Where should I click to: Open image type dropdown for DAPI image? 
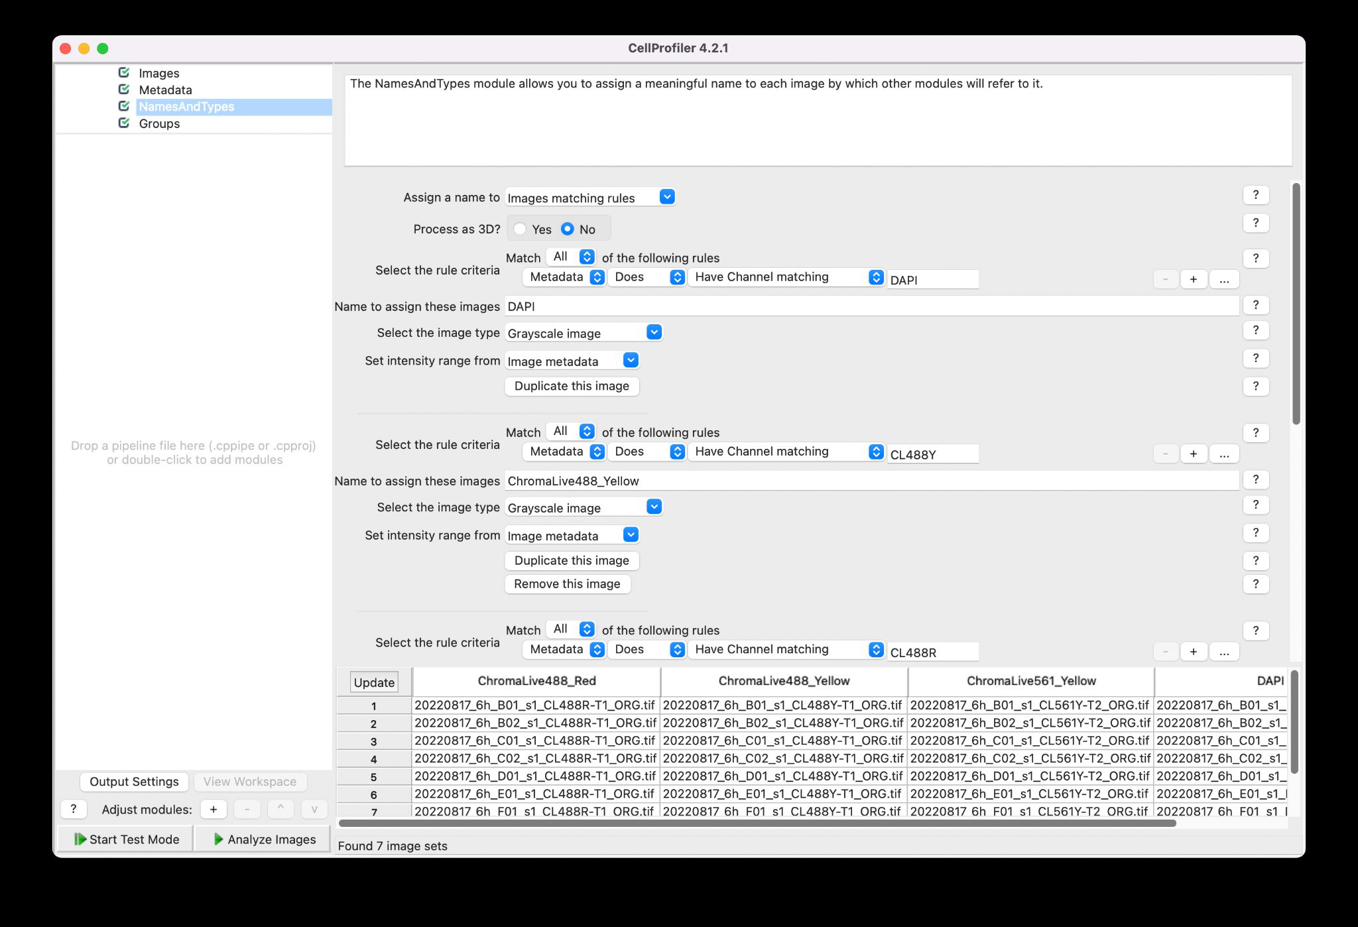click(584, 333)
